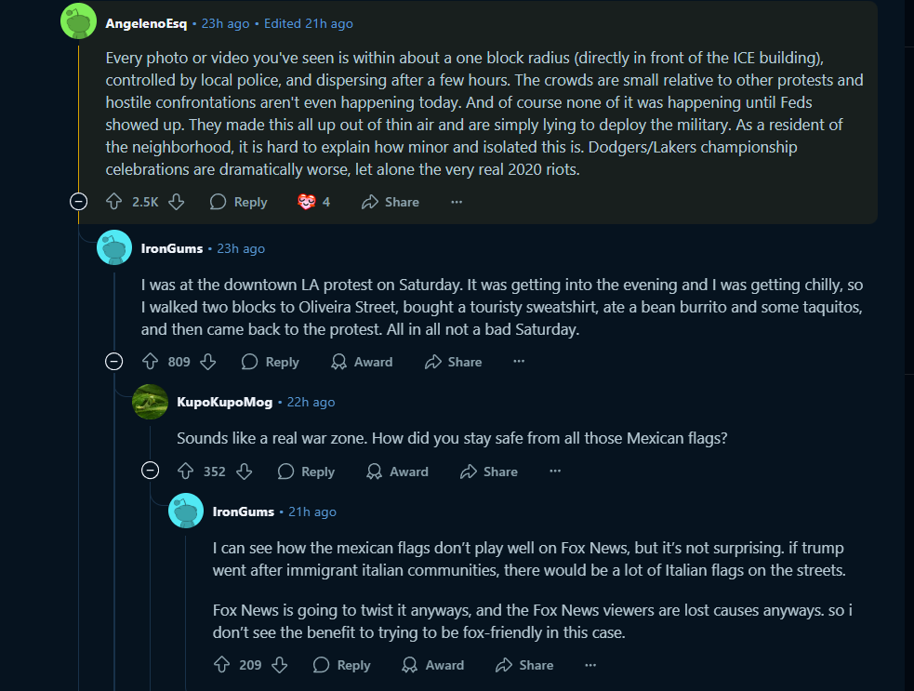The height and width of the screenshot is (691, 914).
Task: Open AngelenoEsq's username link
Action: (146, 23)
